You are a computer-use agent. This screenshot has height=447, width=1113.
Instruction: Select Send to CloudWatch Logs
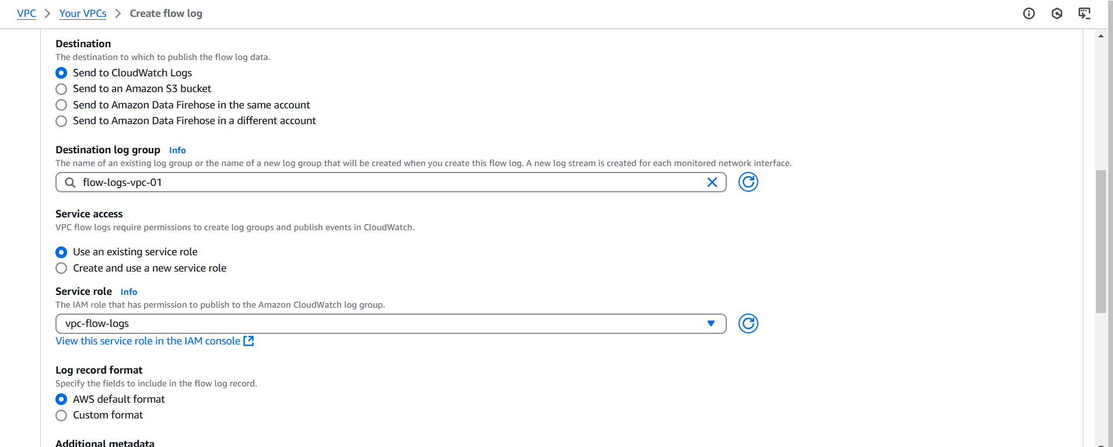pos(61,73)
